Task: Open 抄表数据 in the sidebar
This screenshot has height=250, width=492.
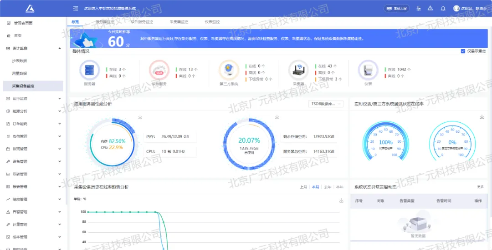Action: pyautogui.click(x=20, y=61)
